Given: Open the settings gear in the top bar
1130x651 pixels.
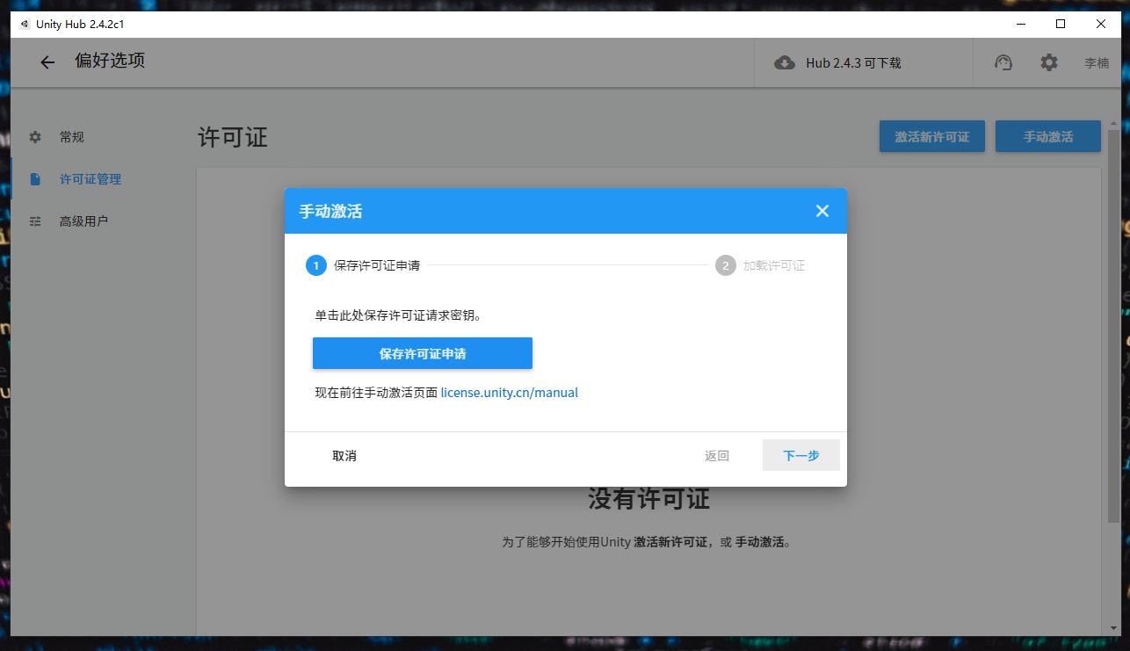Looking at the screenshot, I should click(x=1049, y=62).
